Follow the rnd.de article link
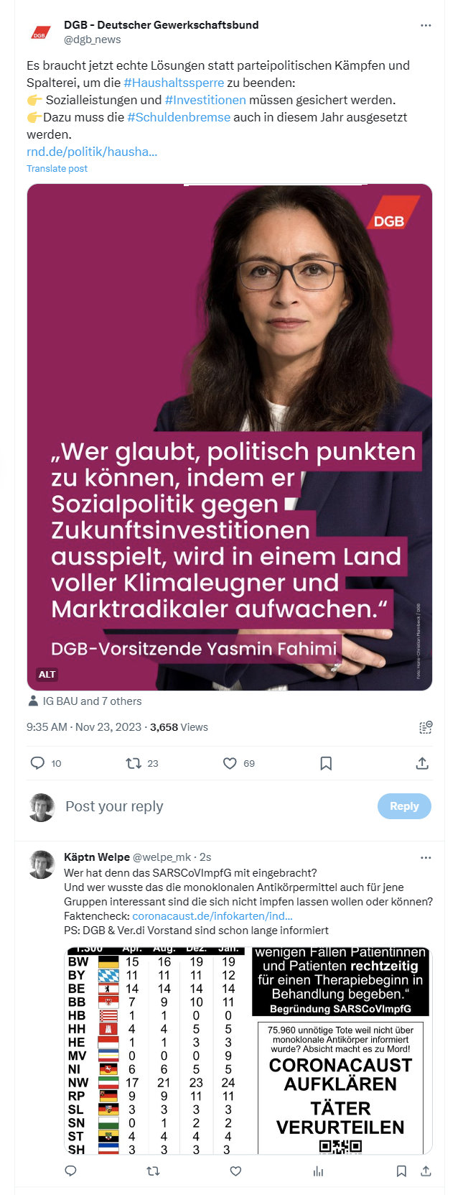This screenshot has width=463, height=1195. pyautogui.click(x=92, y=152)
